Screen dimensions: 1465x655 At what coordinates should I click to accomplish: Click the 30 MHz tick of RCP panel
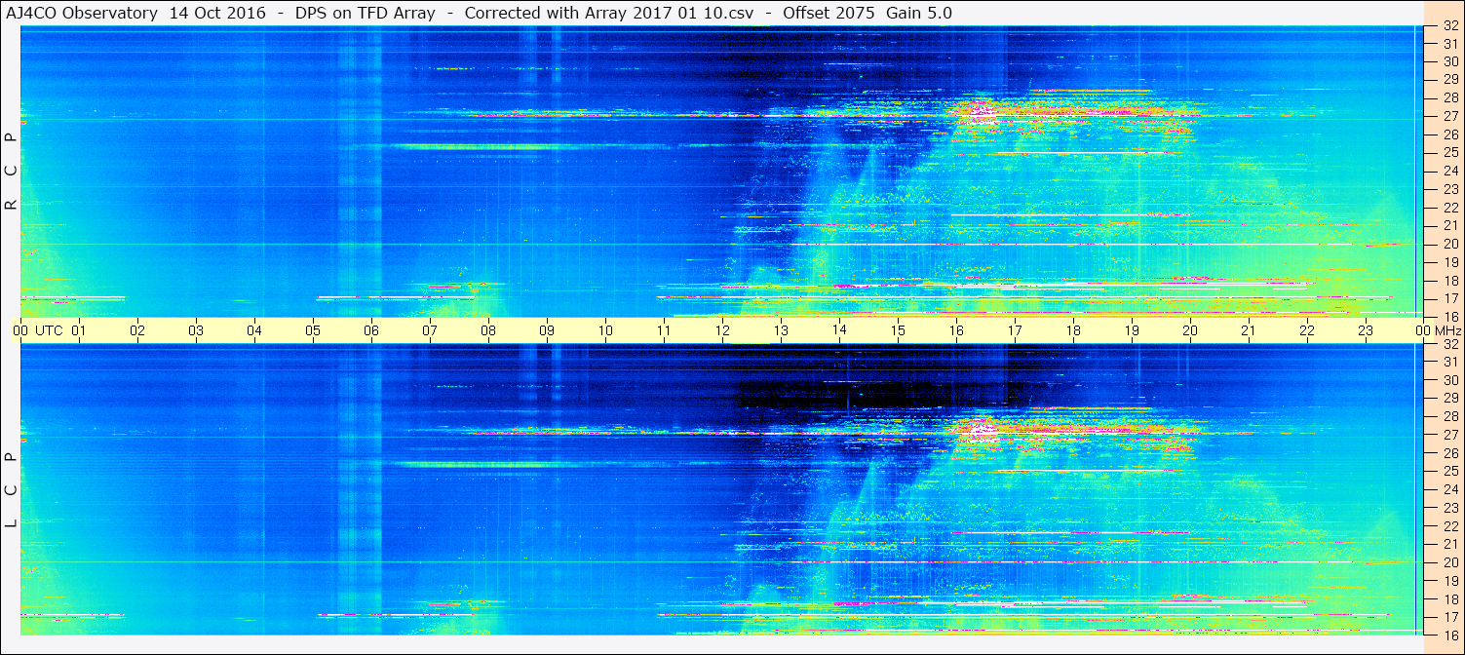coord(1449,61)
